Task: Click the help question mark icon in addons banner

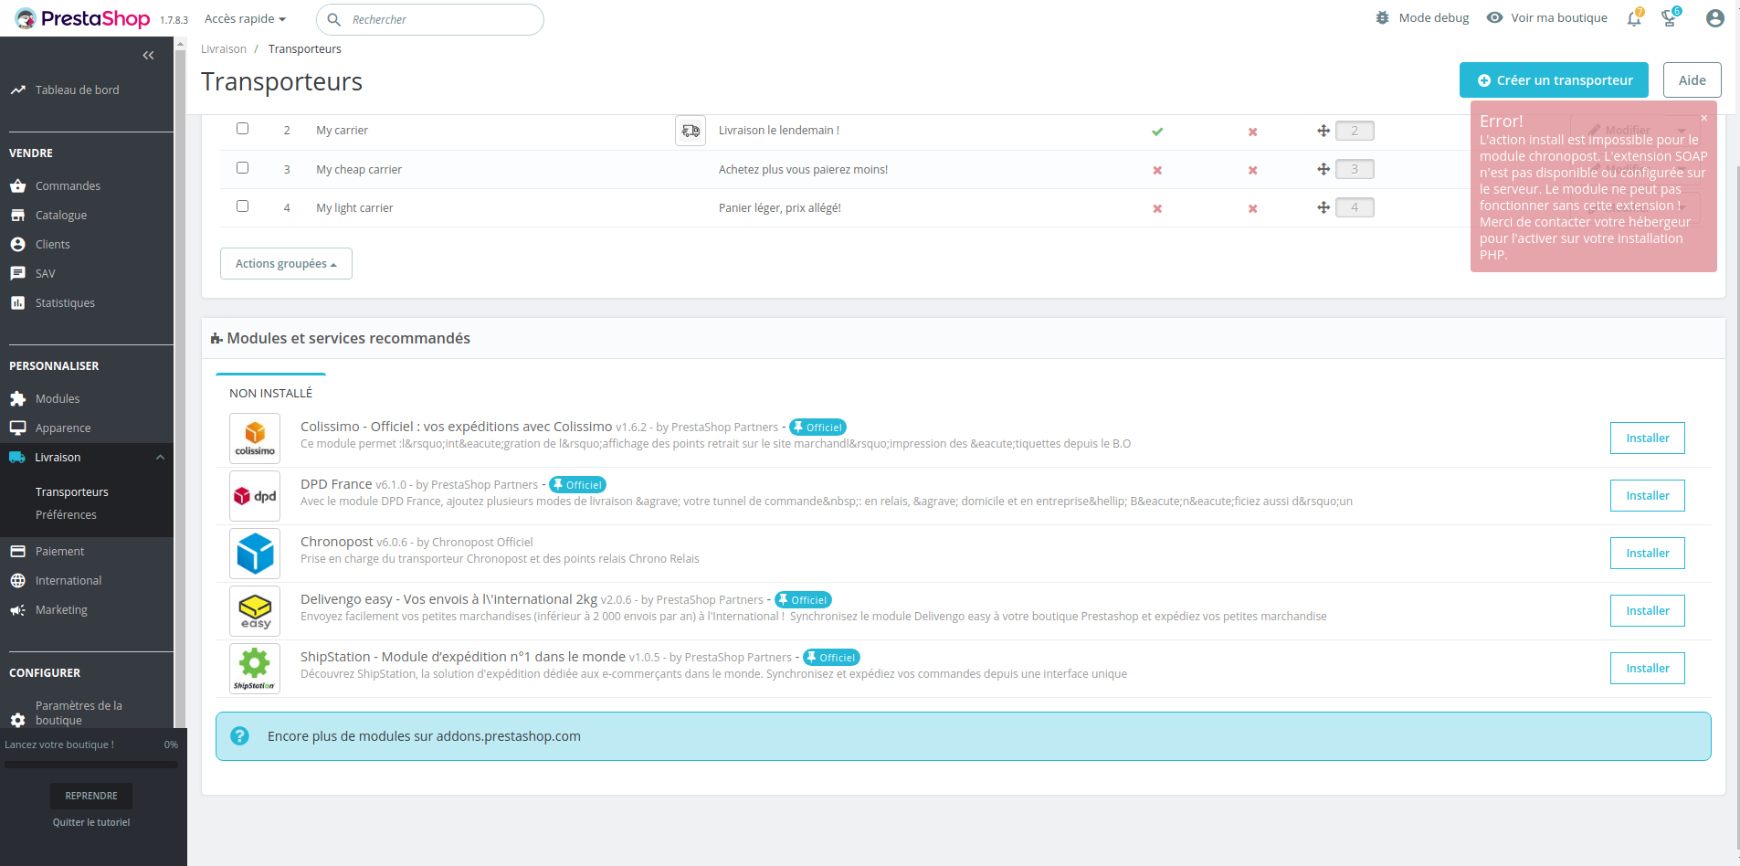Action: click(239, 736)
